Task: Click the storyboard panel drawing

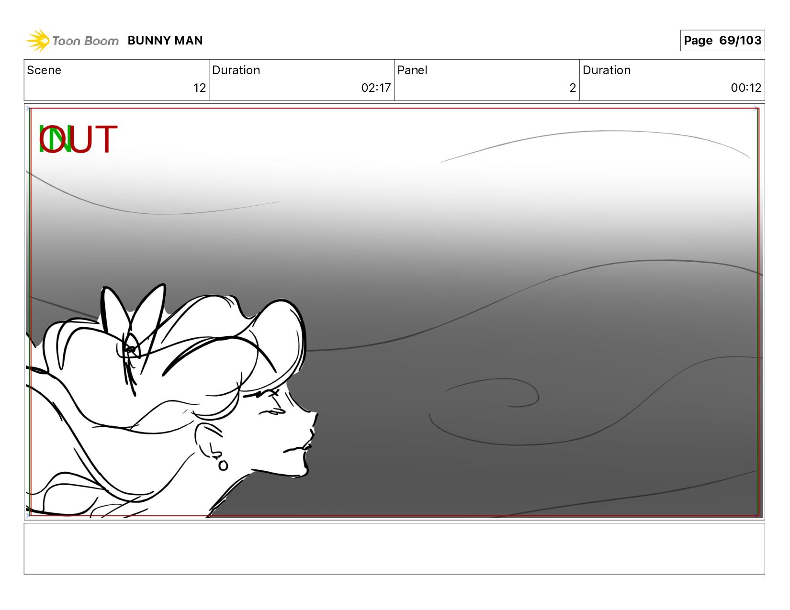Action: coord(394,312)
